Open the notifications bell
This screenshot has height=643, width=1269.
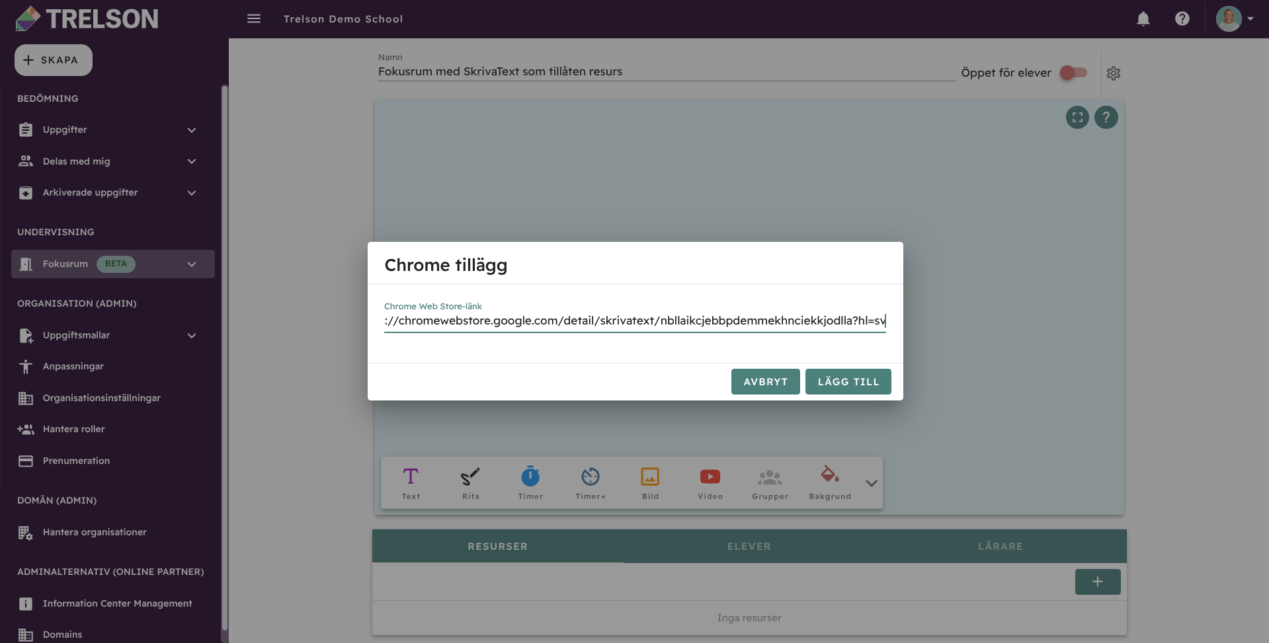click(x=1143, y=19)
